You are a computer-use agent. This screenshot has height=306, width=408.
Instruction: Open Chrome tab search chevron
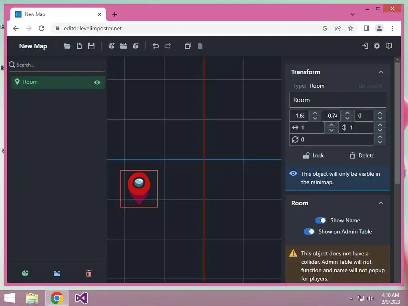353,14
